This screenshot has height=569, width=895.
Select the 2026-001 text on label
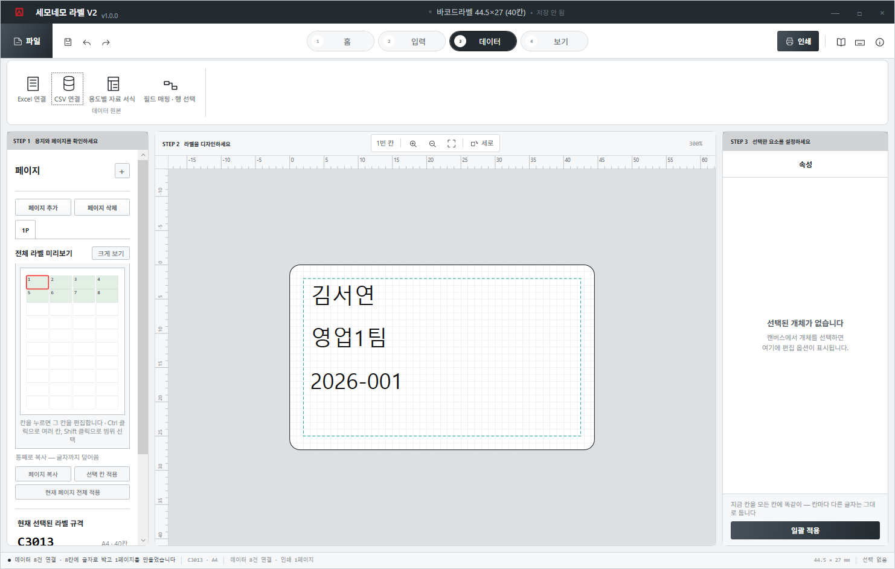(356, 382)
